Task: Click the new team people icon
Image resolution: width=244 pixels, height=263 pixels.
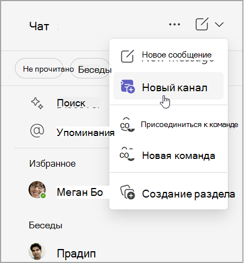Action: tap(127, 154)
